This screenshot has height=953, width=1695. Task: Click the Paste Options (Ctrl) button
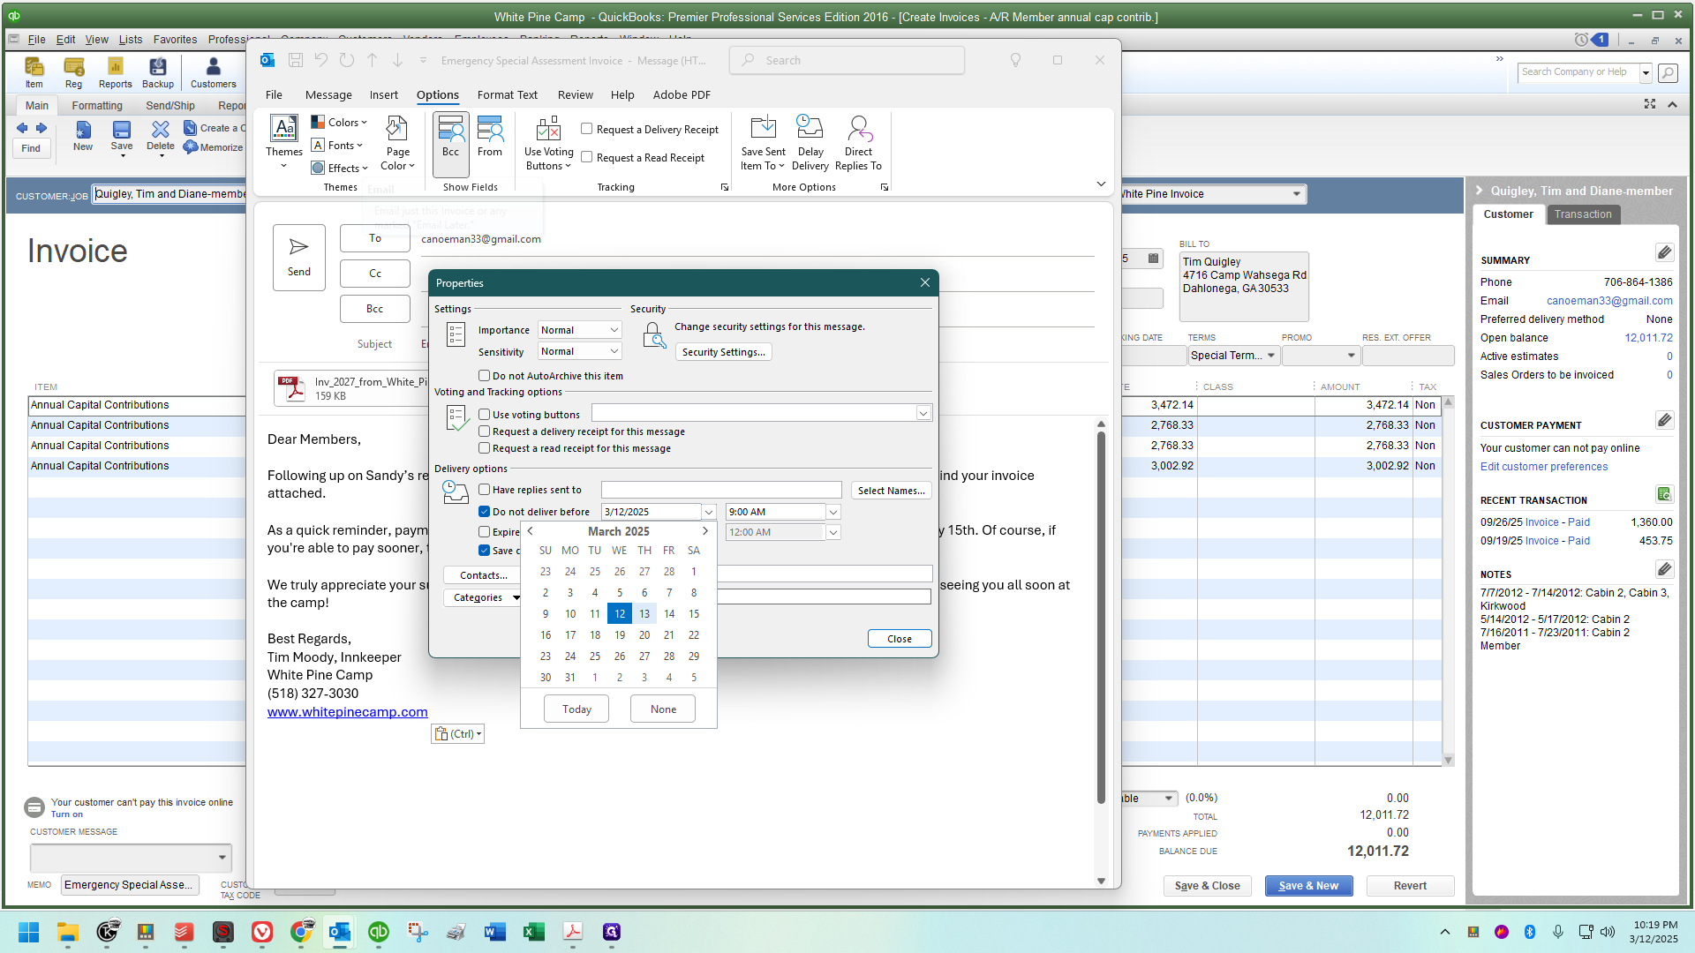pyautogui.click(x=457, y=733)
